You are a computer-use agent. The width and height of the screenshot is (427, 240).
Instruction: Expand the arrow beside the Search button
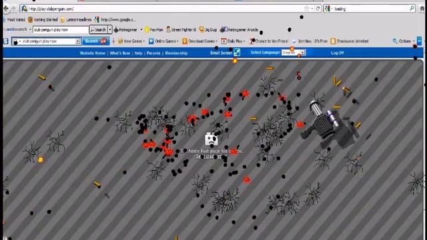point(110,29)
